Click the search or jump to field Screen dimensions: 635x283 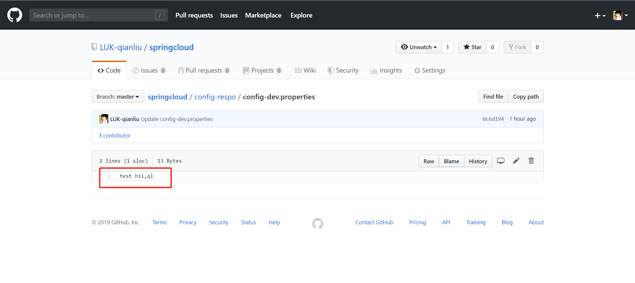99,15
